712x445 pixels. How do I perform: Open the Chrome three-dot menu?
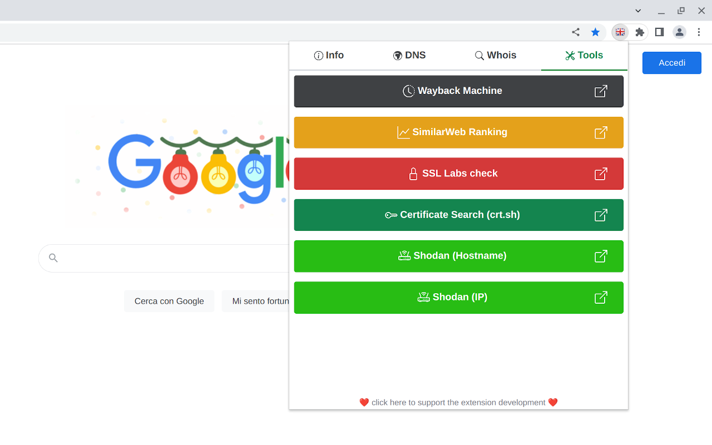(699, 32)
